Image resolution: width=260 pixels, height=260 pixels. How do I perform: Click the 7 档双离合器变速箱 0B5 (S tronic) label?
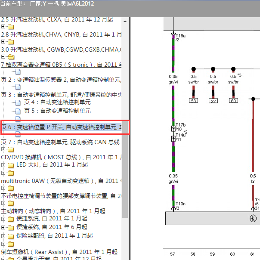[61, 65]
